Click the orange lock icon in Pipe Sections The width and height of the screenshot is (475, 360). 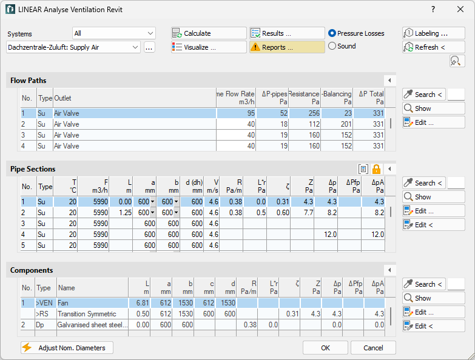(376, 169)
